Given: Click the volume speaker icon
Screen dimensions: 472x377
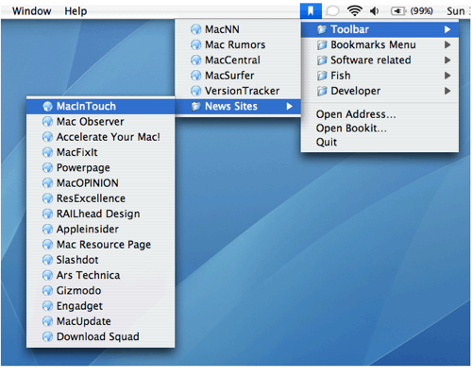Looking at the screenshot, I should coord(375,11).
